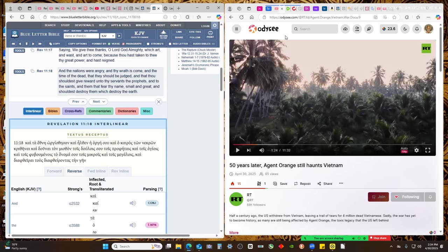448x252 pixels.
Task: Open the more options ellipsis under the video
Action: point(341,183)
